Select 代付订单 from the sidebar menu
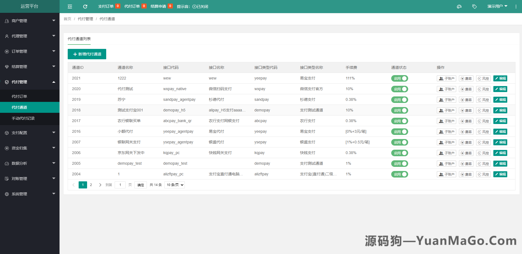This screenshot has width=522, height=254. [19, 96]
